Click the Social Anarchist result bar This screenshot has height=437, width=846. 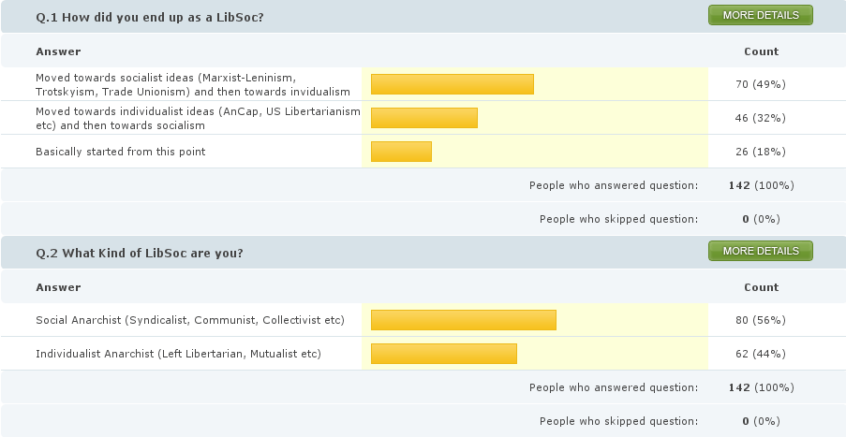[x=463, y=320]
